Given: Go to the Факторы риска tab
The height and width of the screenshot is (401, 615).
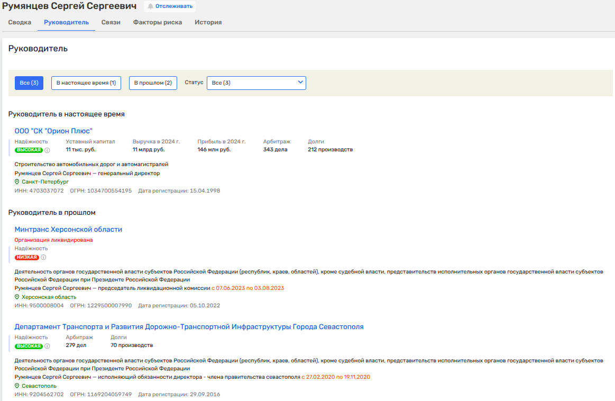Looking at the screenshot, I should [x=158, y=22].
